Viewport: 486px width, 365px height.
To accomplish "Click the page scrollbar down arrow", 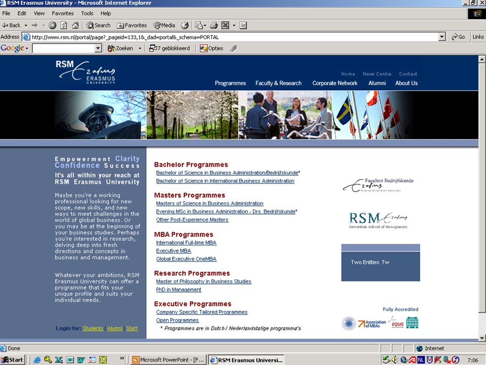I will click(x=482, y=338).
